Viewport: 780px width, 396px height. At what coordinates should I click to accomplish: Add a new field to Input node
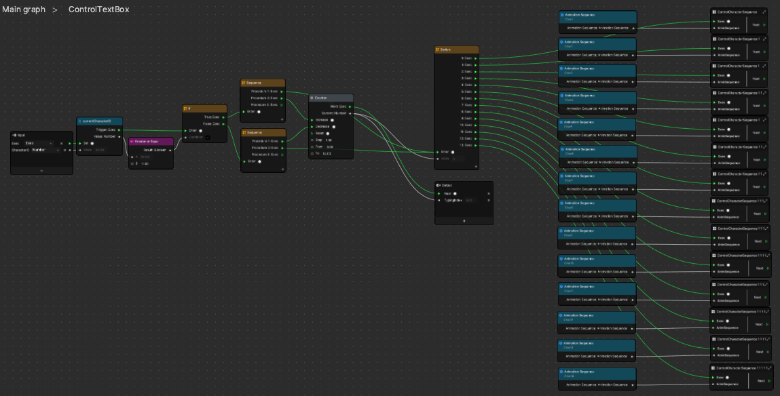pyautogui.click(x=41, y=171)
